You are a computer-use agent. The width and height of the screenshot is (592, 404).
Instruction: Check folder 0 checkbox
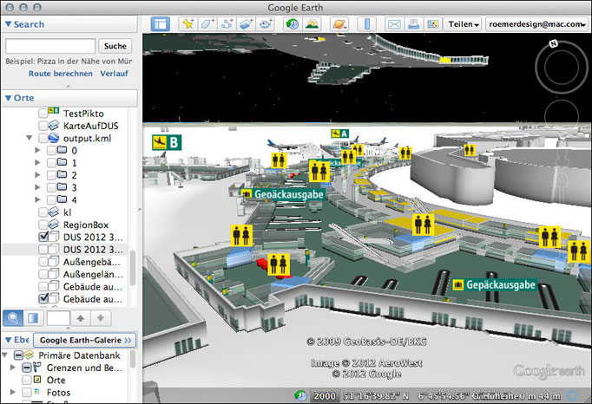(51, 151)
